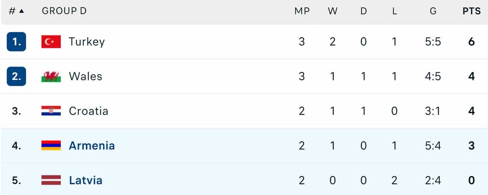Click the Latvia flag icon
Screen dimensions: 488x195
tap(51, 180)
